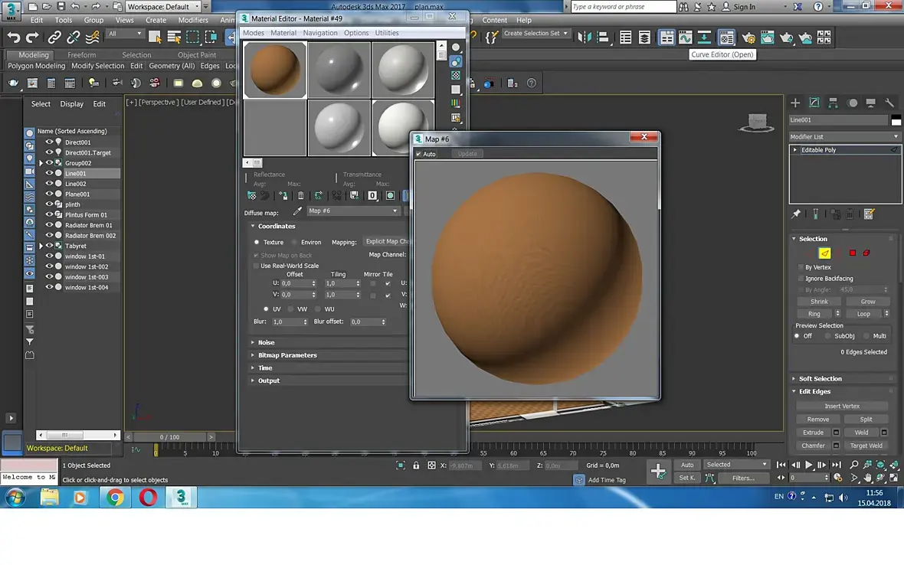The height and width of the screenshot is (565, 904).
Task: Expand the Bitmap Parameters rollout
Action: 287,355
